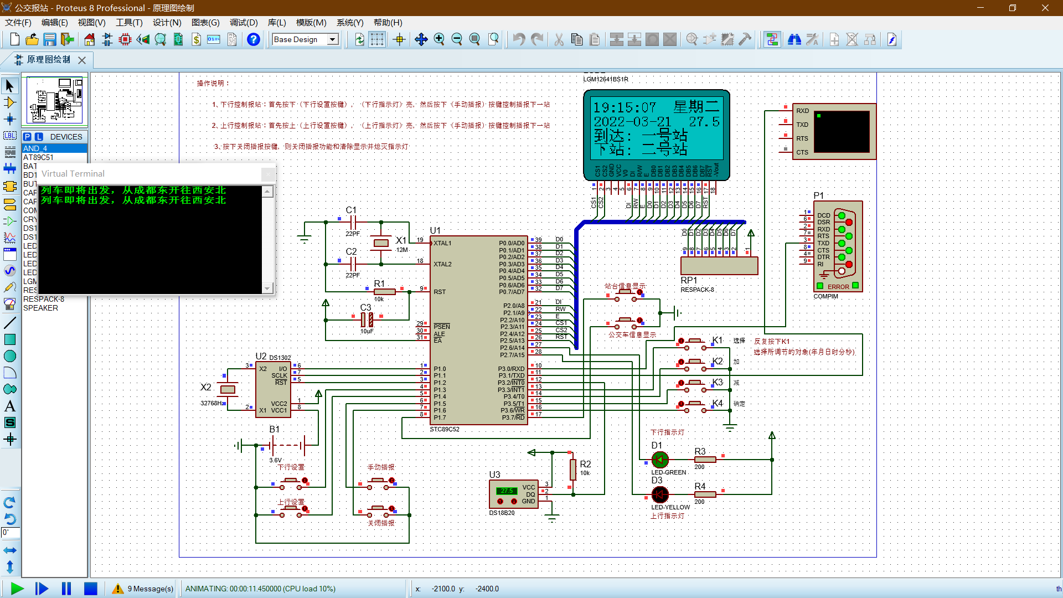This screenshot has width=1063, height=598.
Task: Select SPEAKER in the devices list
Action: pos(54,308)
